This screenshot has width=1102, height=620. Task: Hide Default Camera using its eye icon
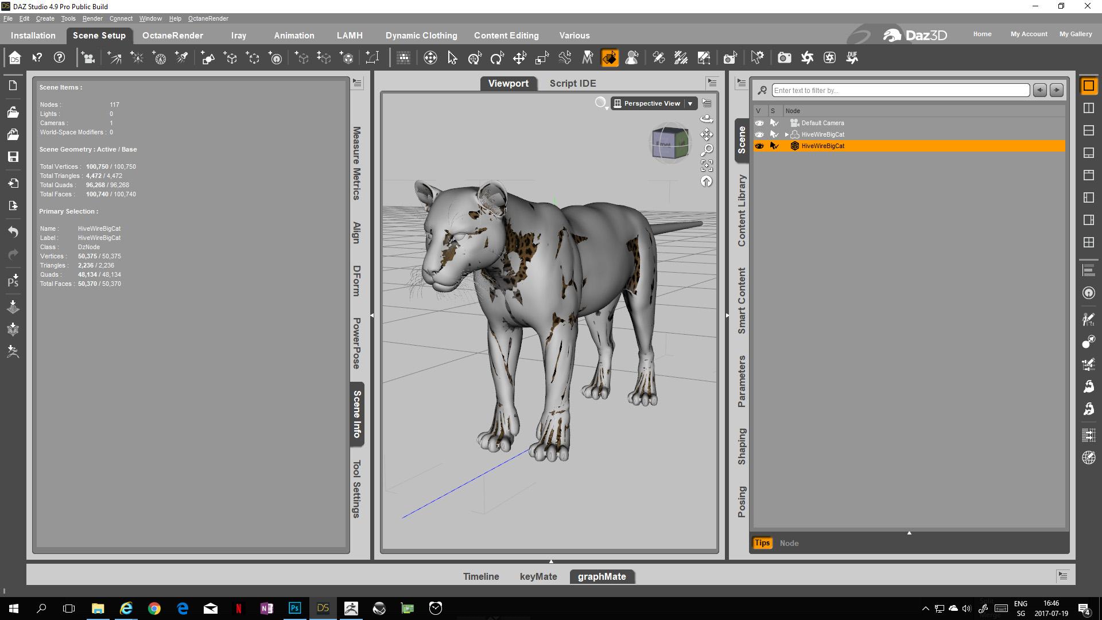click(759, 123)
